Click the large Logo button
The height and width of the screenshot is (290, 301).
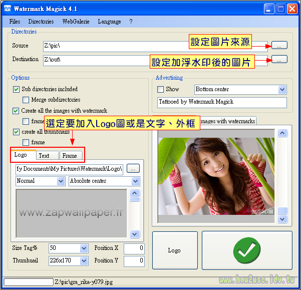(x=175, y=250)
